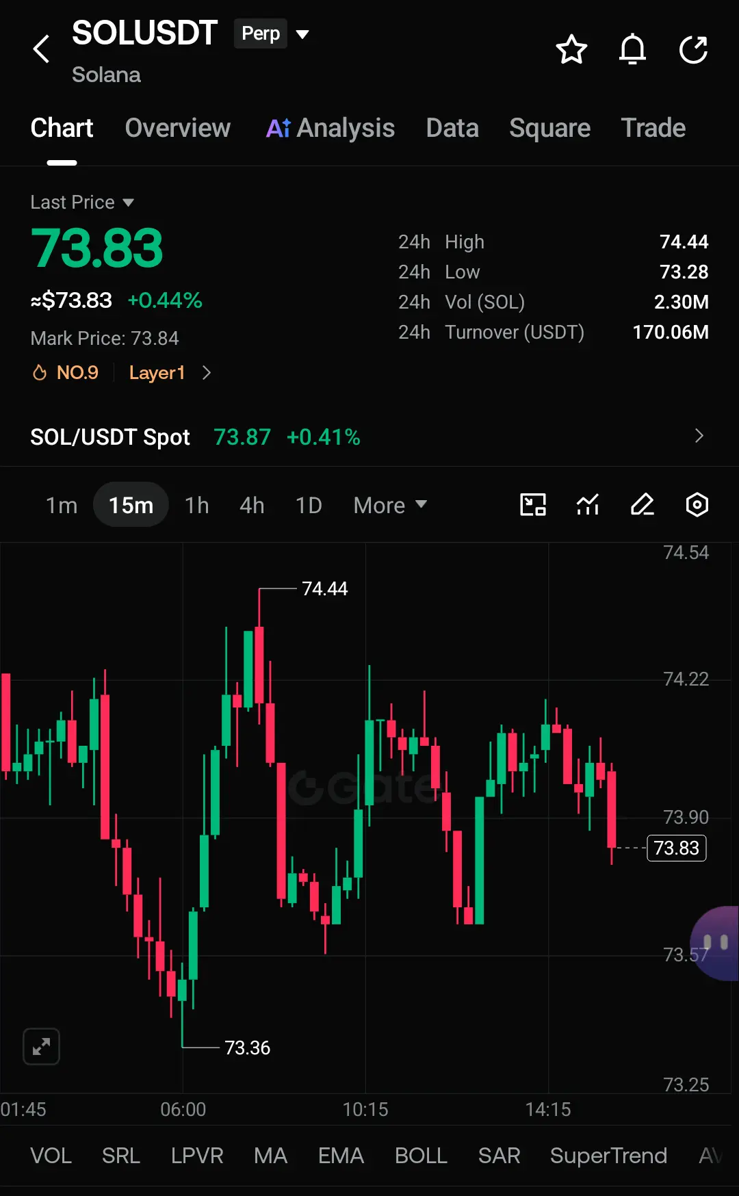Toggle the SAR indicator
Viewport: 739px width, 1196px height.
pos(500,1156)
